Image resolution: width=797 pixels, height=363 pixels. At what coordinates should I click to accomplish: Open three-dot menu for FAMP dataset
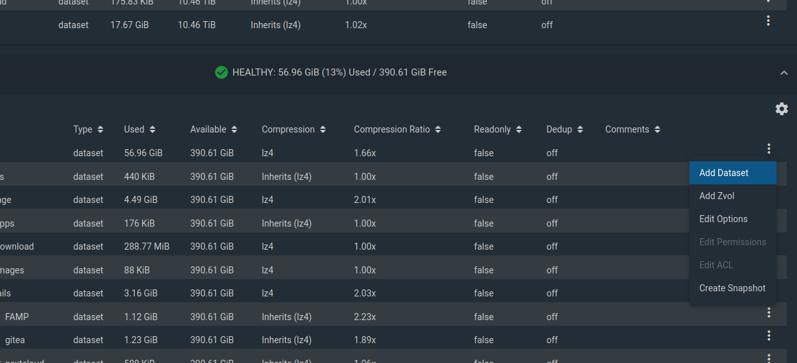pos(769,312)
